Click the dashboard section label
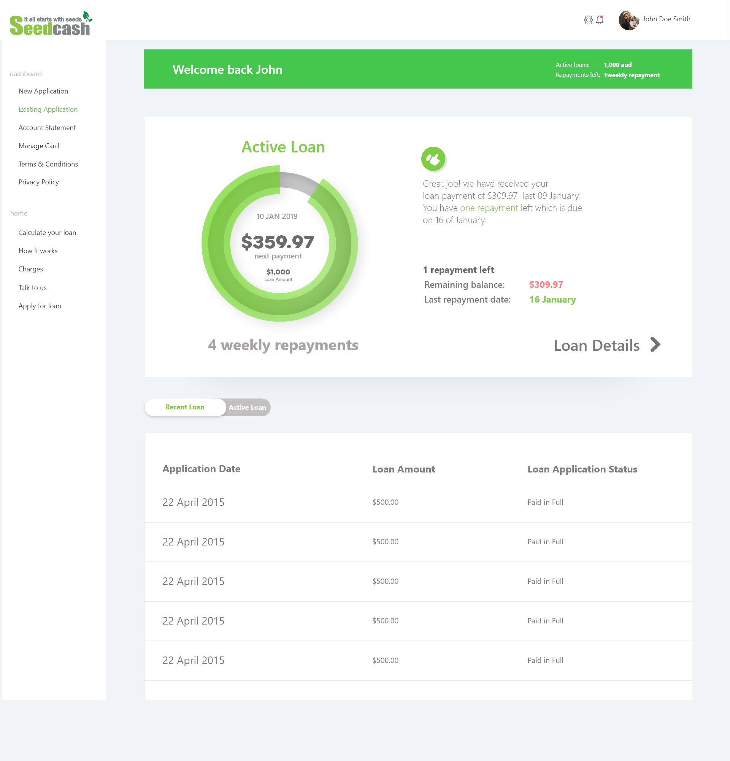 tap(25, 74)
